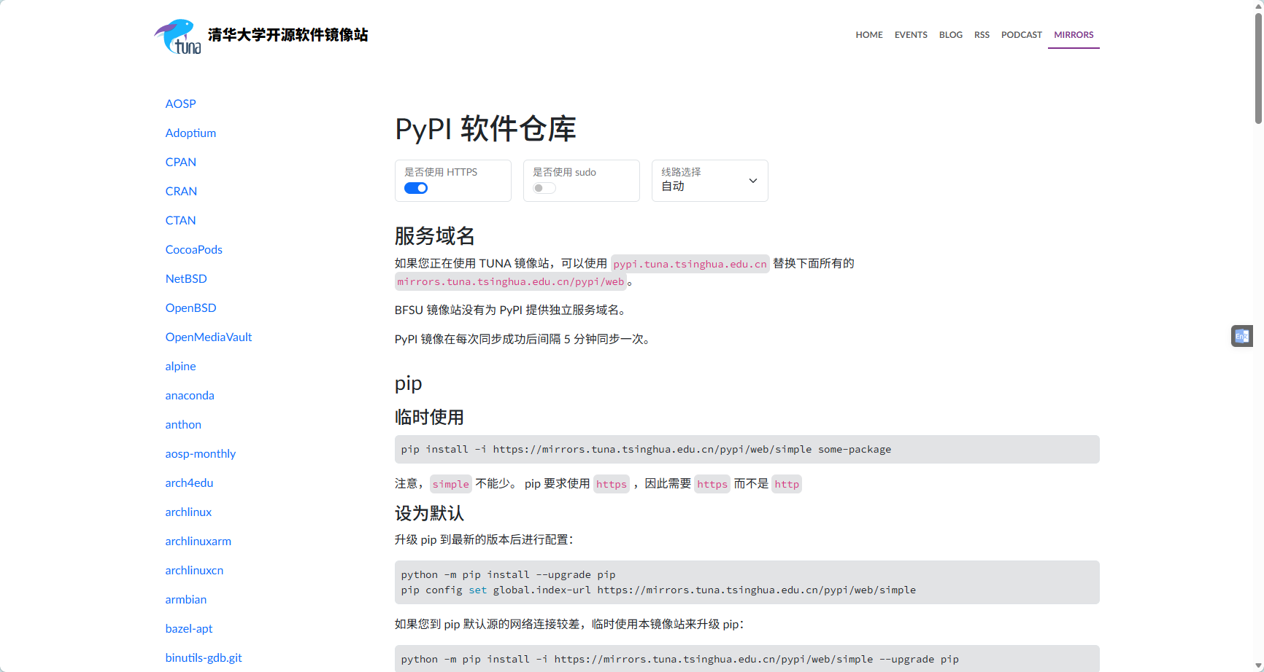Click the translate extension icon at right edge
This screenshot has height=672, width=1264.
coord(1242,336)
